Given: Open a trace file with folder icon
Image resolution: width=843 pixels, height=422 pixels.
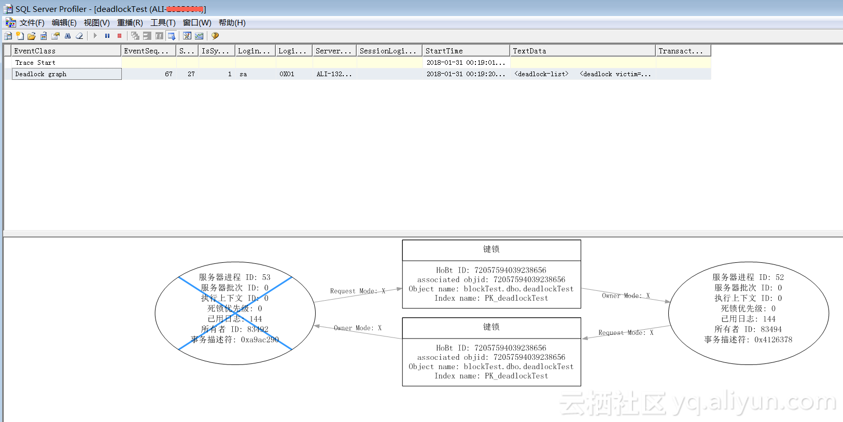Looking at the screenshot, I should coord(32,36).
